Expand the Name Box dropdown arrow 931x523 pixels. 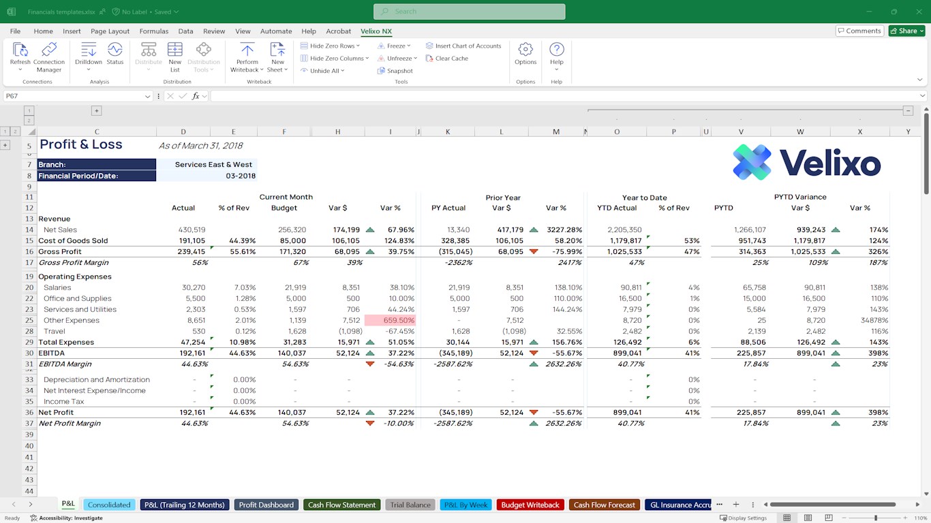[x=148, y=97]
